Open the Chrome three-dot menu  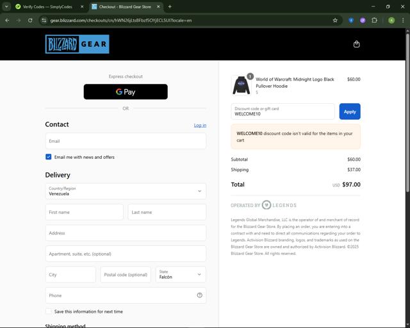point(403,20)
